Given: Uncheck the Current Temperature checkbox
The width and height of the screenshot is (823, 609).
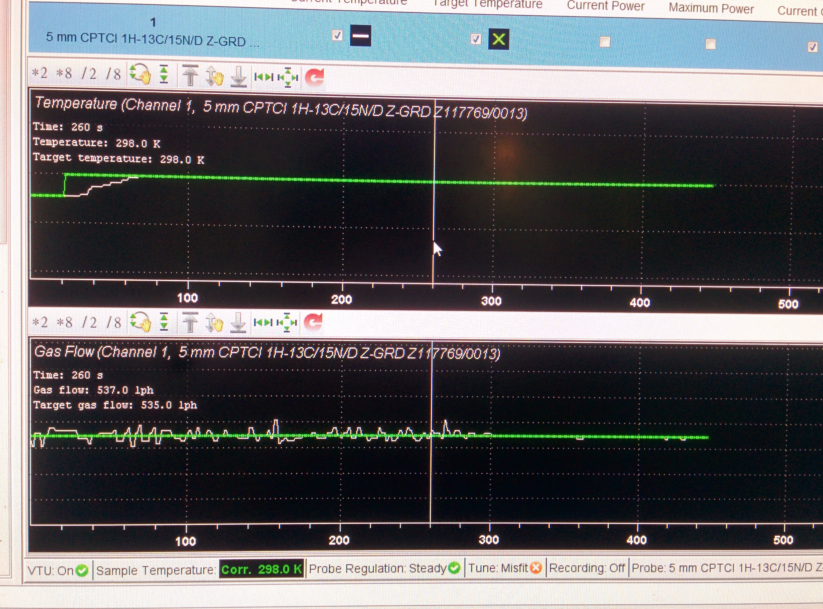Looking at the screenshot, I should pyautogui.click(x=337, y=36).
